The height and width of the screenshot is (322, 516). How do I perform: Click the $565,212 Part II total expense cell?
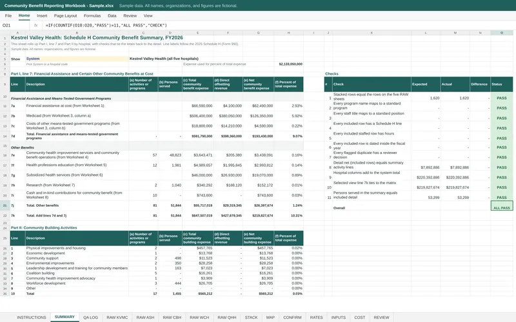pyautogui.click(x=198, y=294)
